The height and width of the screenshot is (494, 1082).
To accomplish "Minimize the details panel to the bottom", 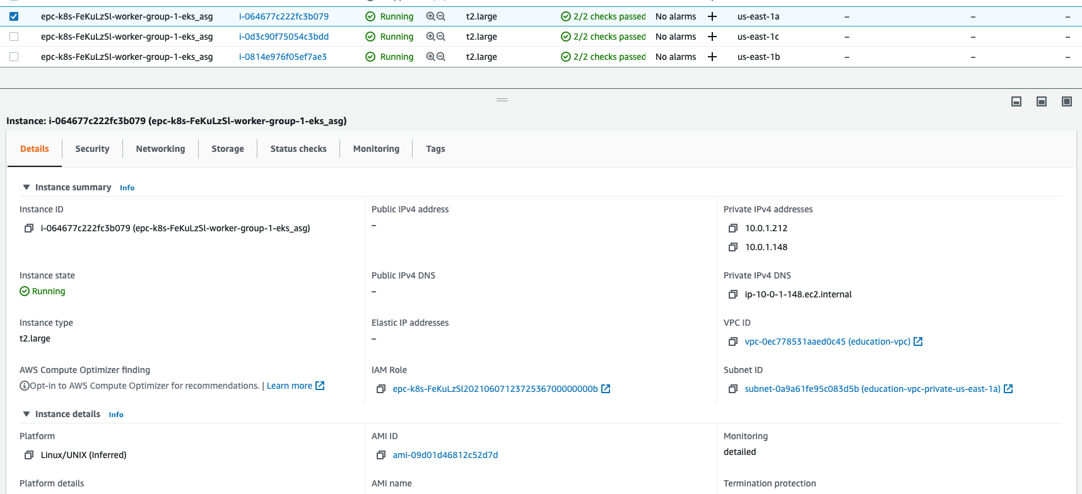I will tap(1016, 101).
